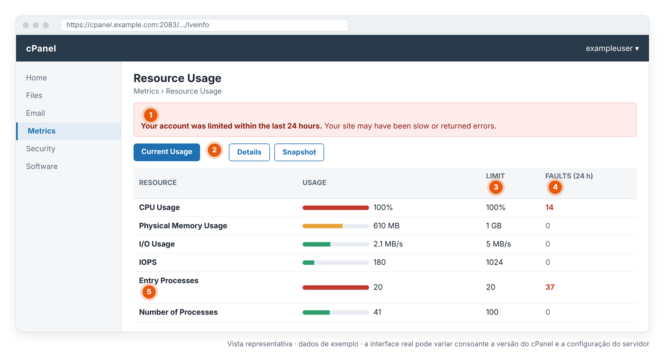This screenshot has height=364, width=665.
Task: Click the CPU Usage progress bar
Action: click(336, 208)
